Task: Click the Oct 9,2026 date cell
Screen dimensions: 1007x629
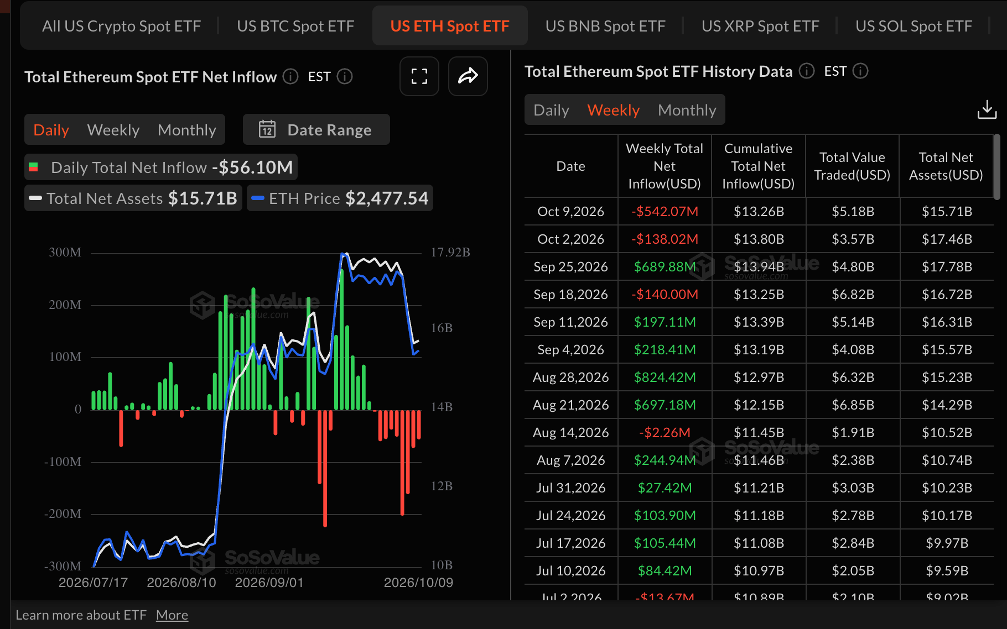Action: [x=570, y=211]
